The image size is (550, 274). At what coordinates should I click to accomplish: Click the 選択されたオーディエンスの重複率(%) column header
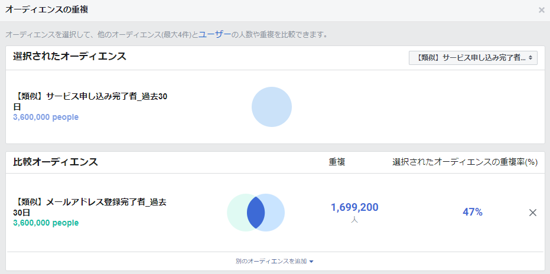point(465,162)
